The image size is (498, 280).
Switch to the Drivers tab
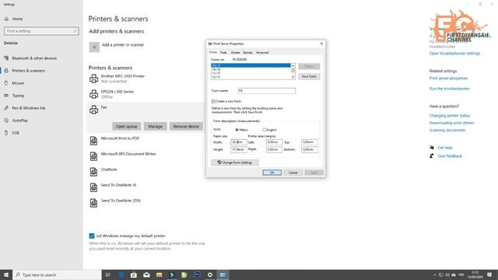235,53
